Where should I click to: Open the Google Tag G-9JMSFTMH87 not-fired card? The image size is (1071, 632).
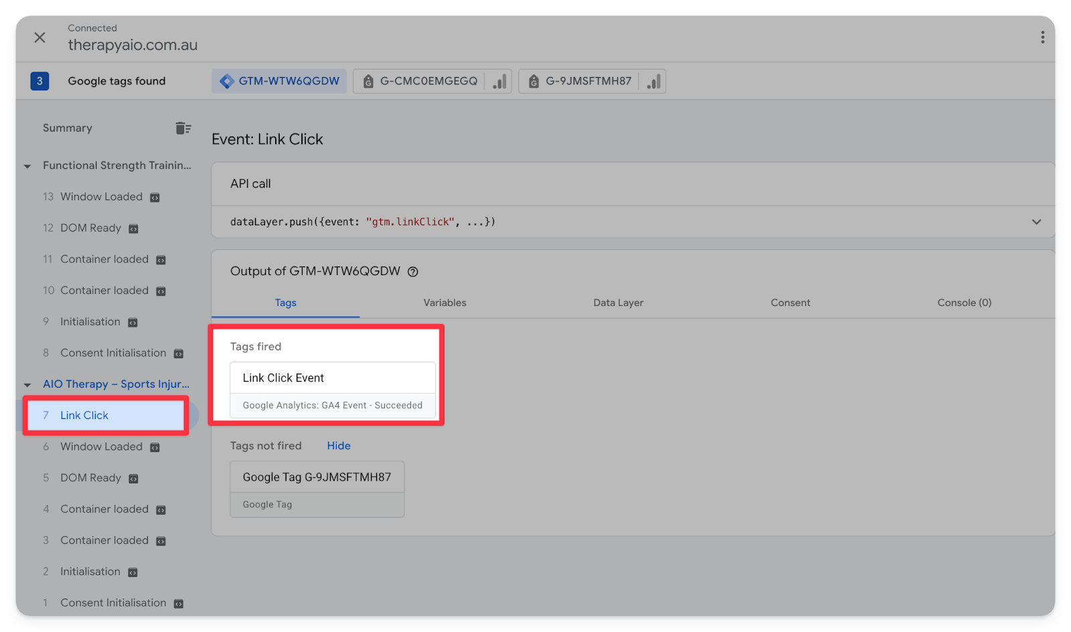click(x=317, y=489)
